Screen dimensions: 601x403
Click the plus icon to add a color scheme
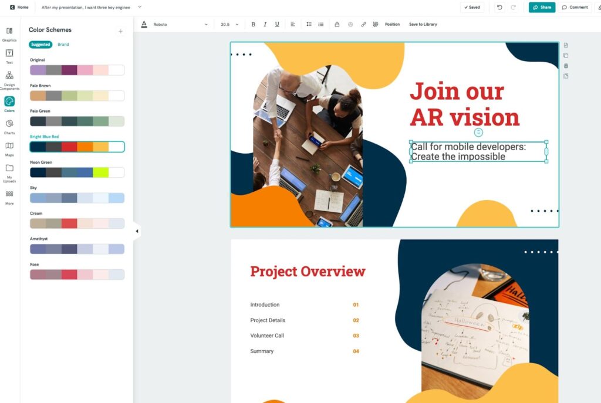(120, 31)
